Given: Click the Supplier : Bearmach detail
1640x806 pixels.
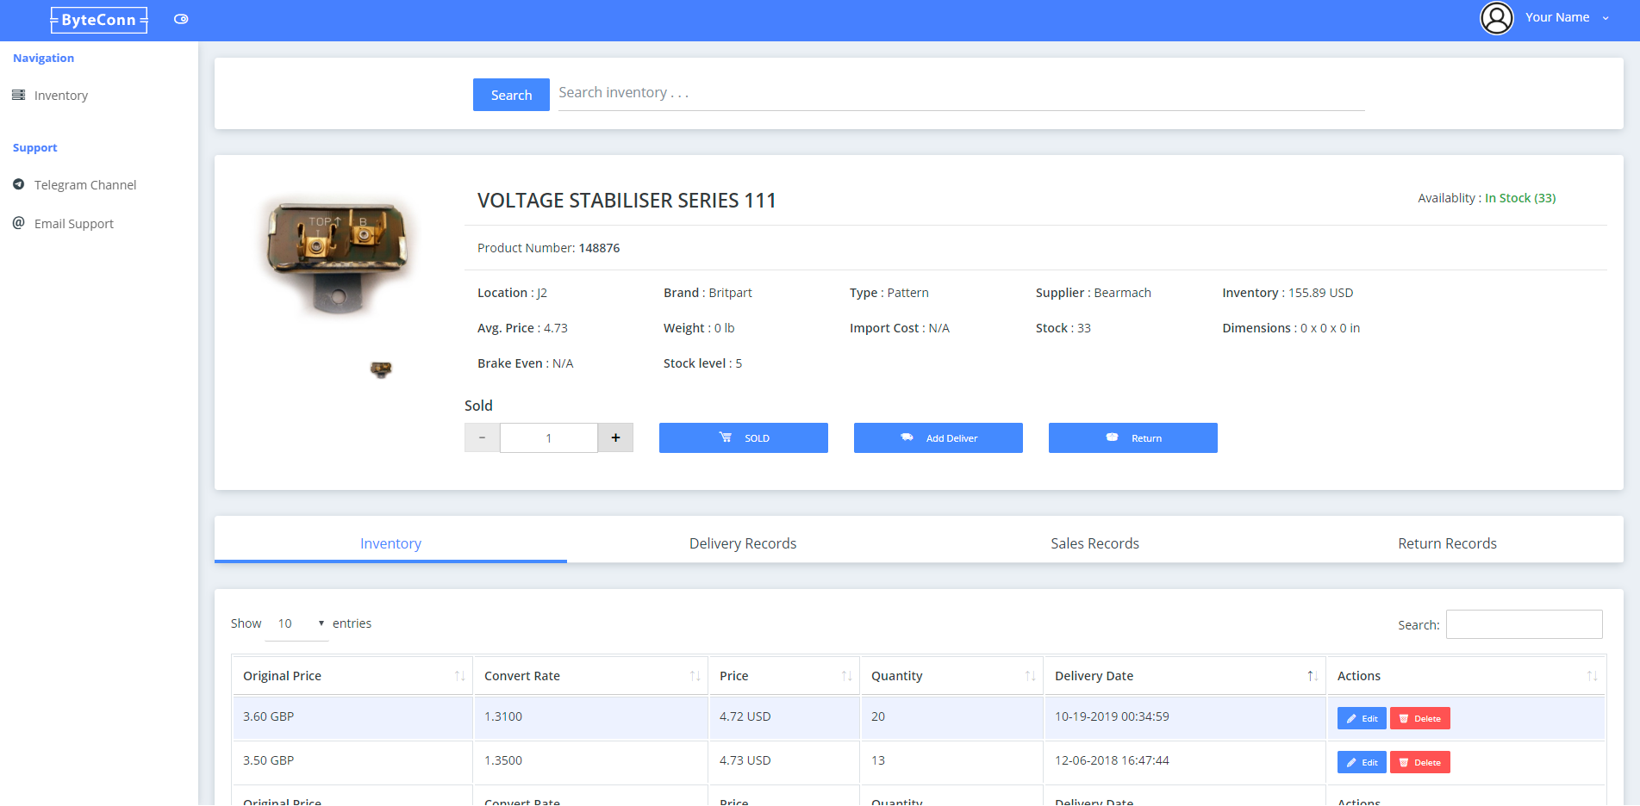Looking at the screenshot, I should (x=1093, y=293).
